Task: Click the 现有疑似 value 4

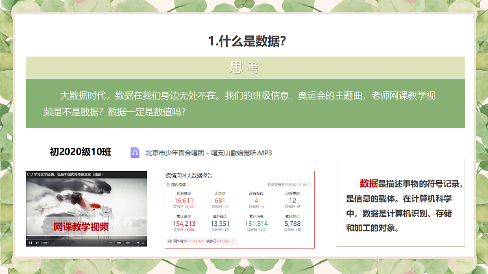Action: tap(256, 201)
